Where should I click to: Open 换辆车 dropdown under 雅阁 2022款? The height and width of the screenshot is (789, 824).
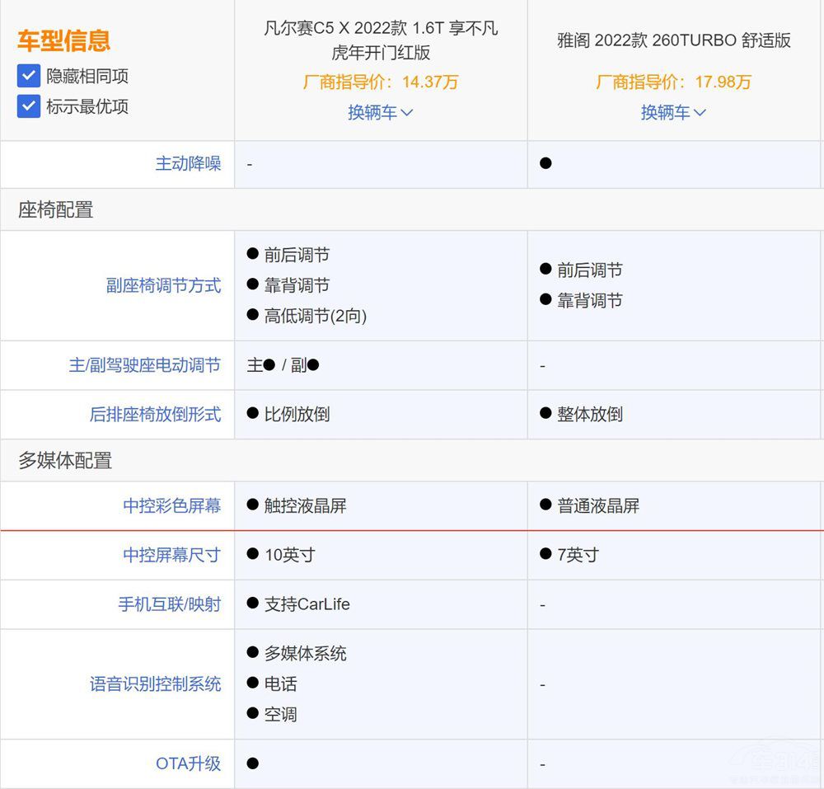[x=673, y=112]
